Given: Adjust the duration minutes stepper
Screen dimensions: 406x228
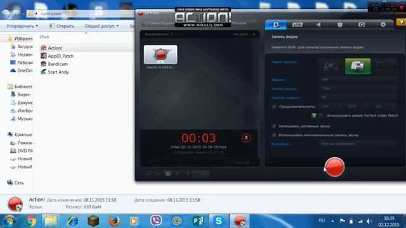Looking at the screenshot, I should click(x=367, y=106).
